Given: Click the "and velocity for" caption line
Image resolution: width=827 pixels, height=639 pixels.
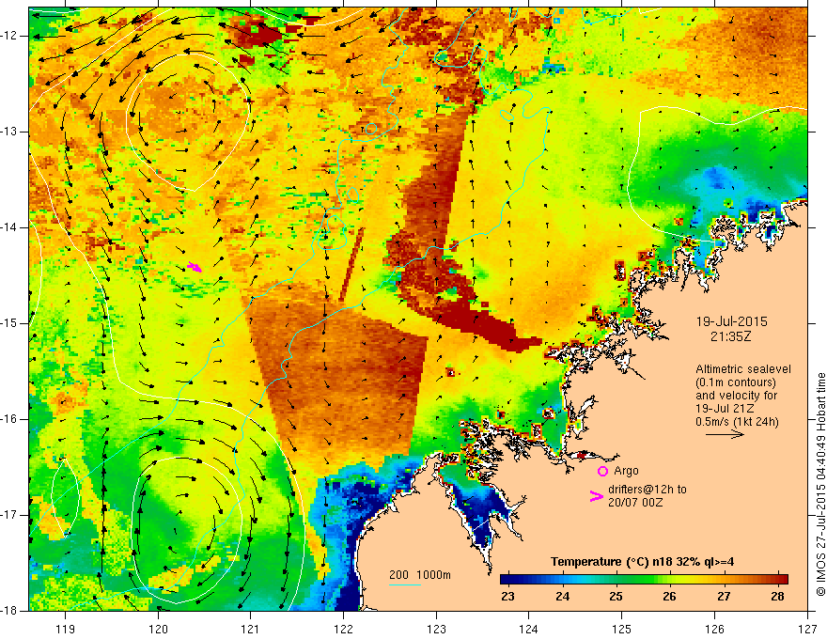Looking at the screenshot, I should click(x=736, y=396).
